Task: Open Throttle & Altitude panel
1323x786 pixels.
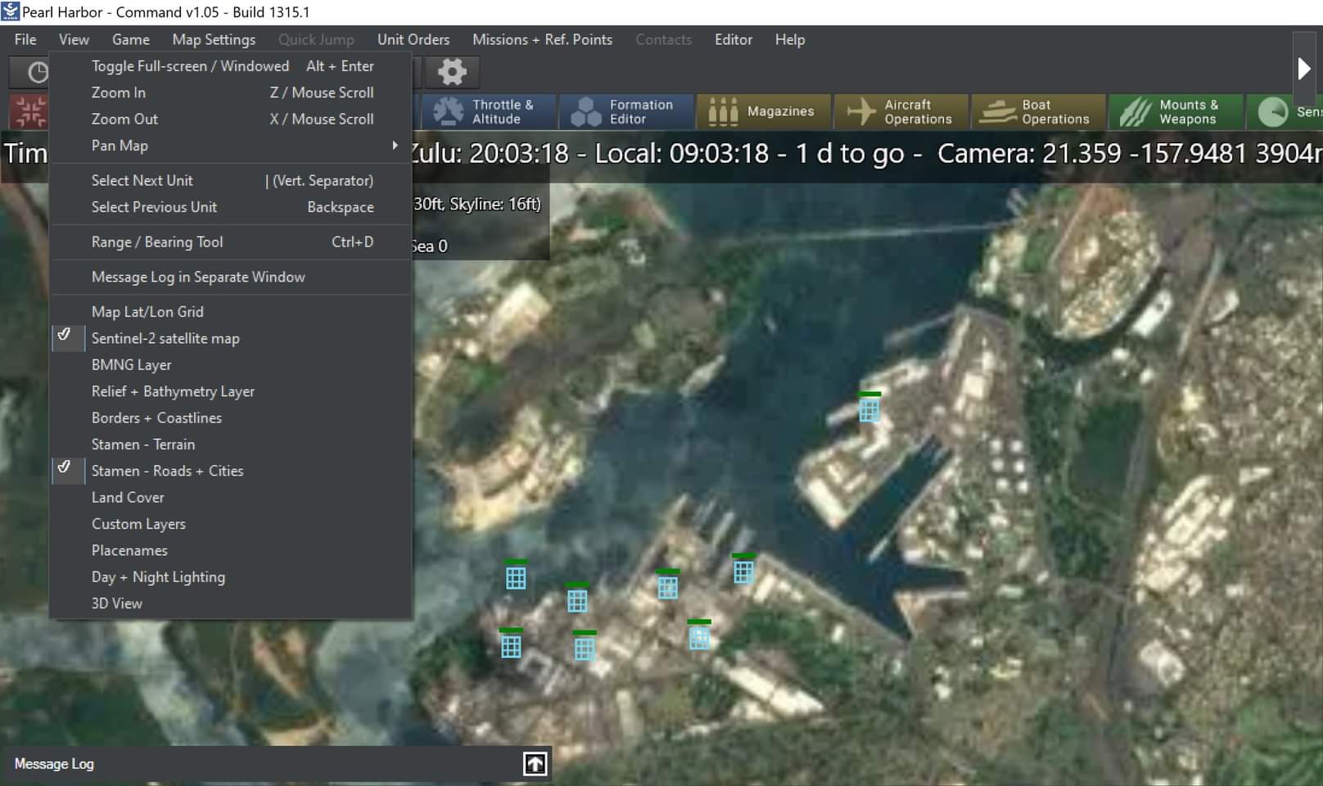Action: pyautogui.click(x=489, y=111)
